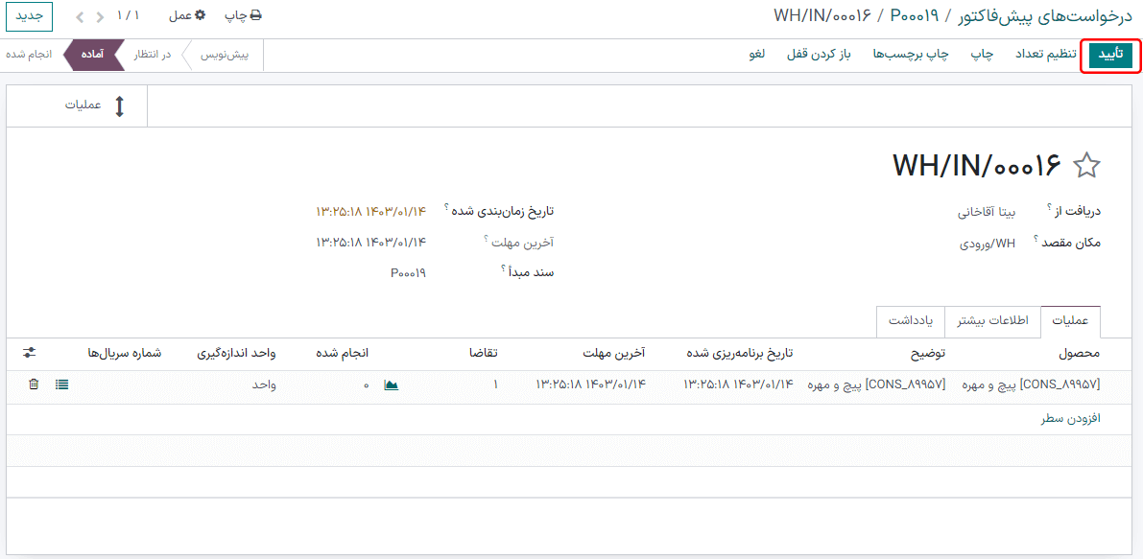Screen dimensions: 1143x559
Task: Sort by واحد اندازه‌گیری column header
Action: 236,353
